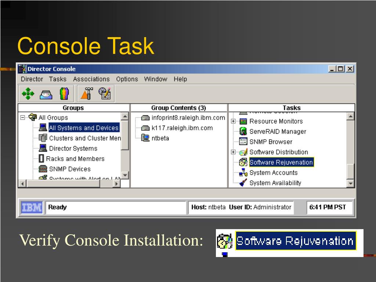376x282 pixels.
Task: Select the k117.raleigh.ibm.com device icon
Action: [145, 128]
